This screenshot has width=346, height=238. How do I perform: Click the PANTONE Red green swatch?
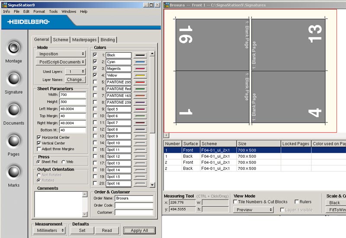[140, 89]
